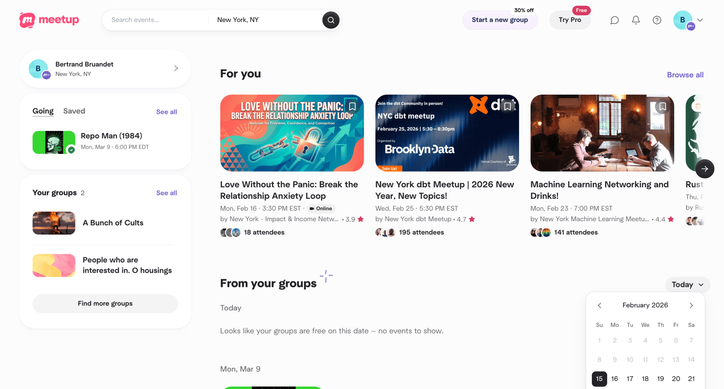Select February 21 in calendar
This screenshot has width=724, height=389.
coord(691,379)
